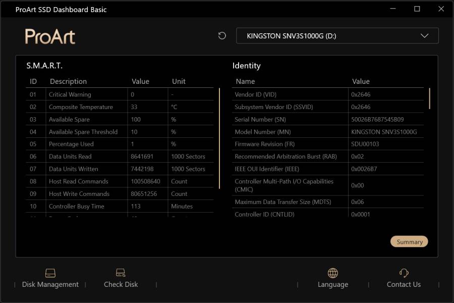Click the Minutes unit cell
Viewport: 454px width, 303px height.
(x=182, y=207)
